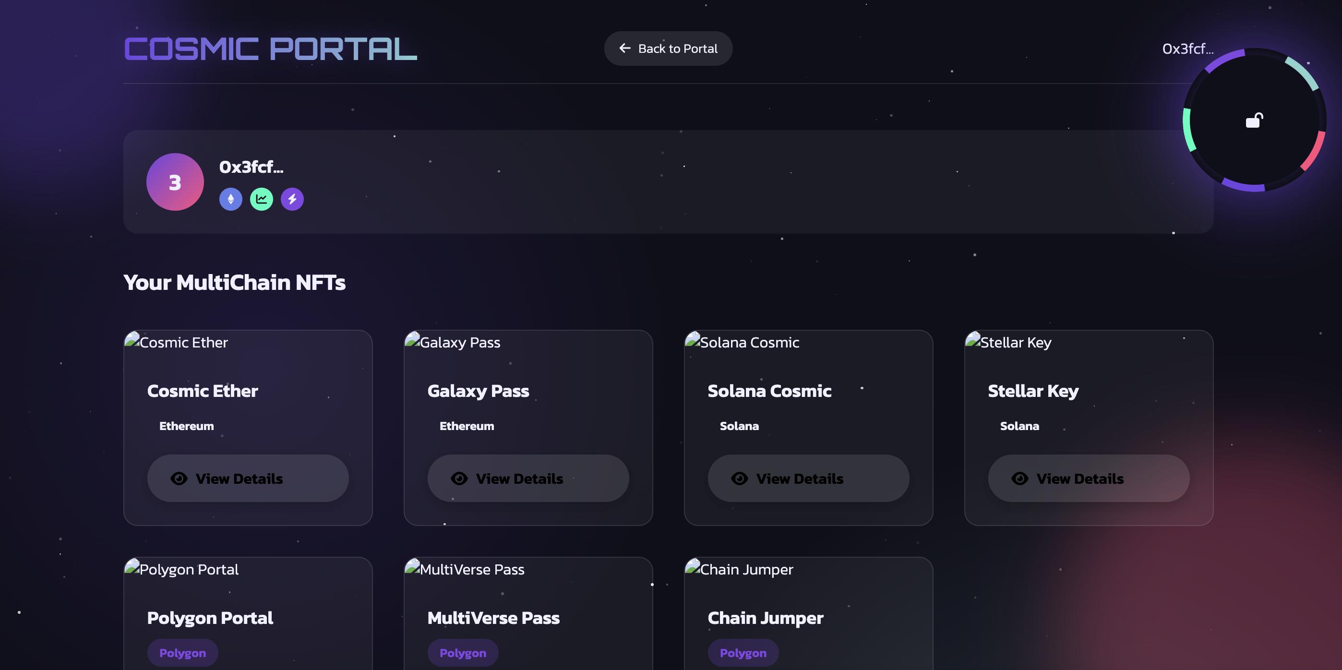View details of Galaxy Pass NFT

point(528,479)
